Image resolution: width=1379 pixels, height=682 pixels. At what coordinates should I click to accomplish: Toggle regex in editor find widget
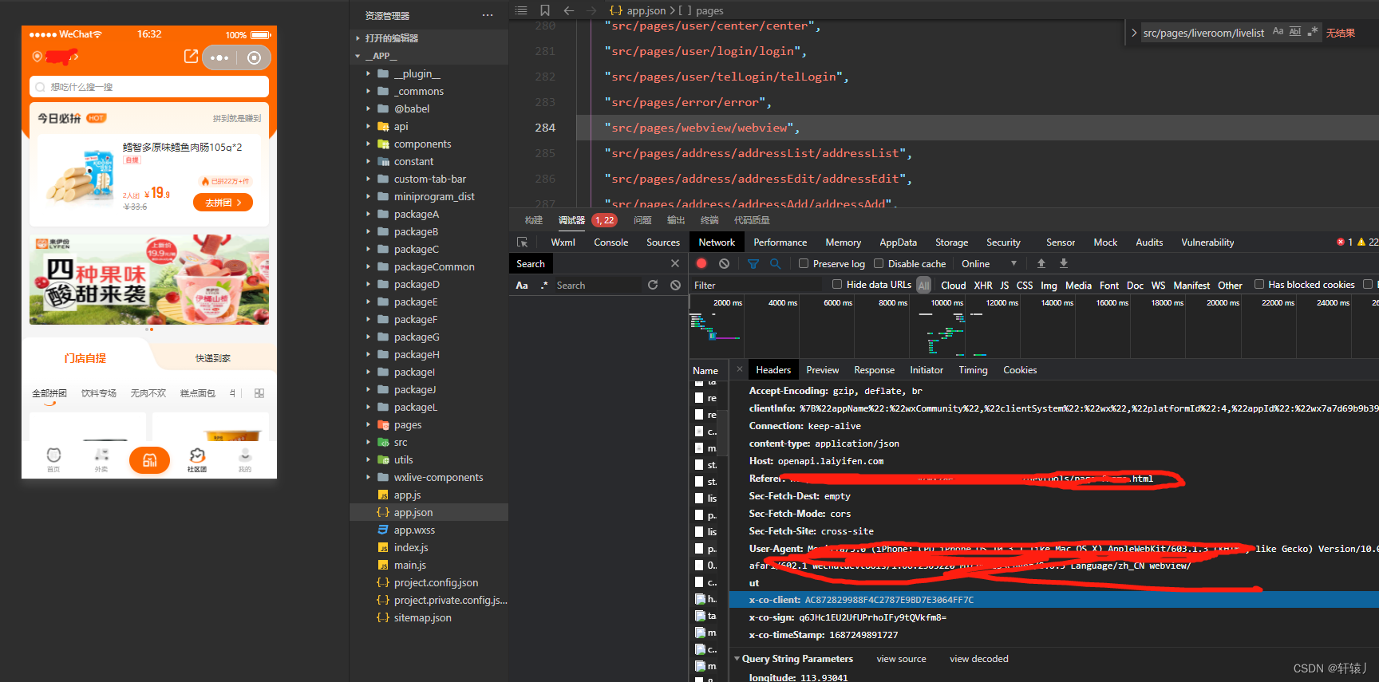pos(1313,32)
